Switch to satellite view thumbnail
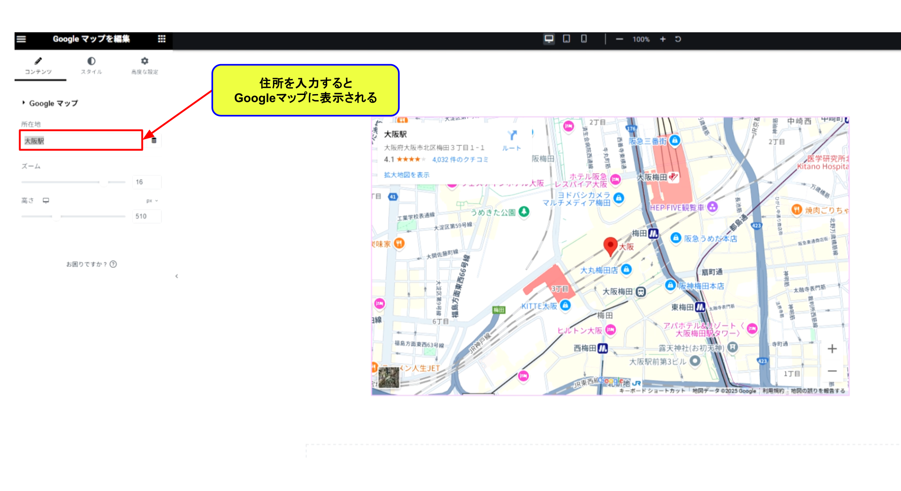 [x=389, y=377]
